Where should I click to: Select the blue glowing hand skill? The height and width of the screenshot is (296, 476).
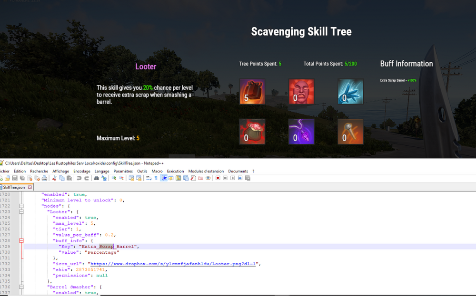click(x=351, y=92)
